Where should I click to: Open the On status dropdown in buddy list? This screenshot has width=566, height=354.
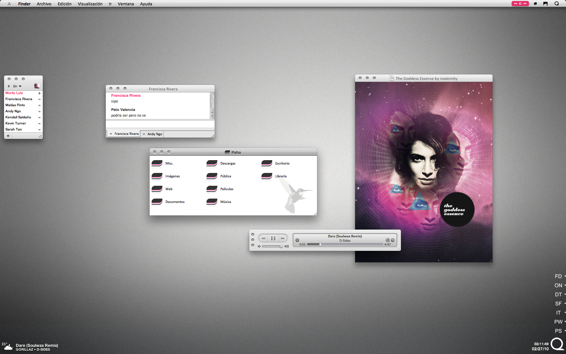[x=17, y=86]
